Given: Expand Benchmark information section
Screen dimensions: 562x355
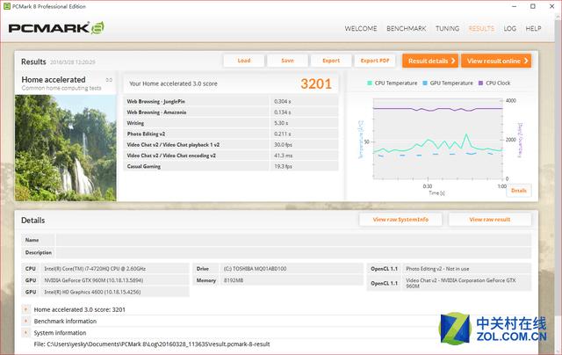Looking at the screenshot, I should [25, 321].
